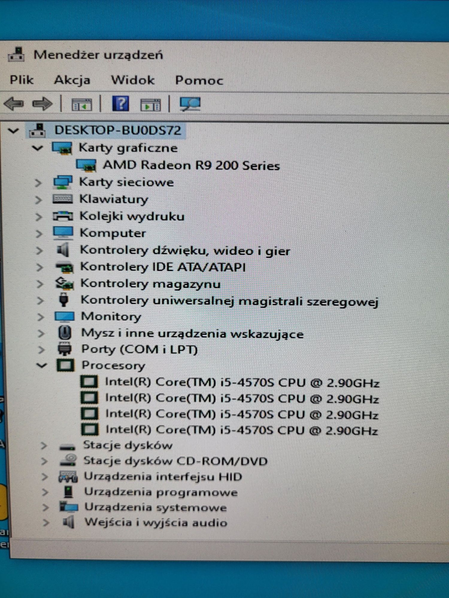The height and width of the screenshot is (598, 449).
Task: Select the last Intel Core i5-4570S entry
Action: pos(242,430)
